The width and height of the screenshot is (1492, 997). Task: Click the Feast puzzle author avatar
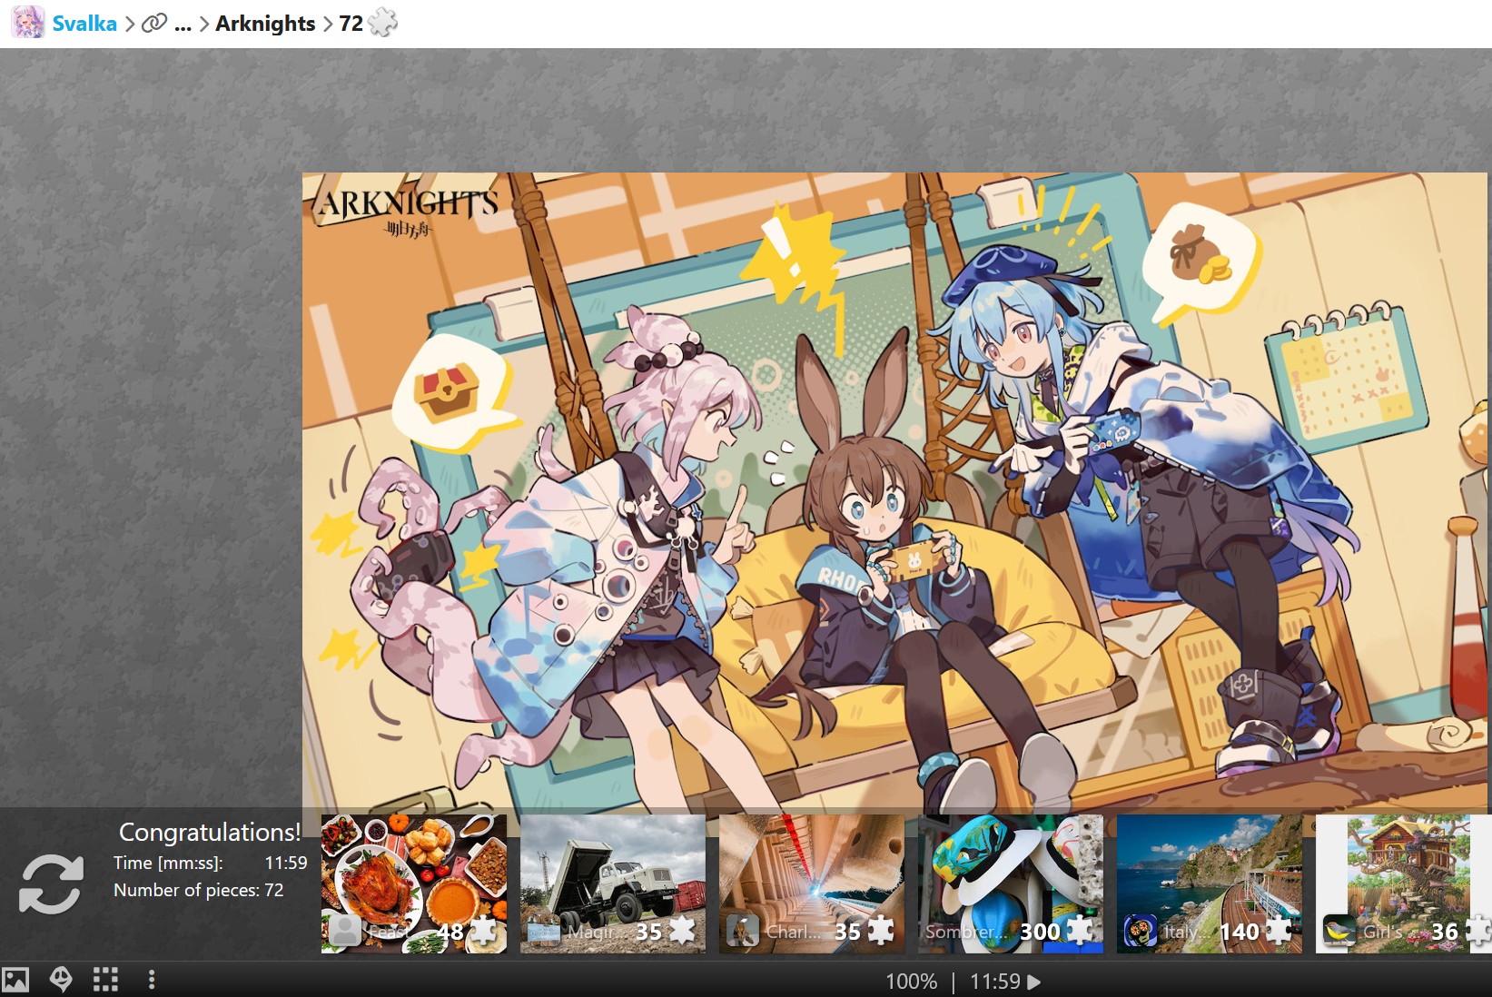click(344, 931)
